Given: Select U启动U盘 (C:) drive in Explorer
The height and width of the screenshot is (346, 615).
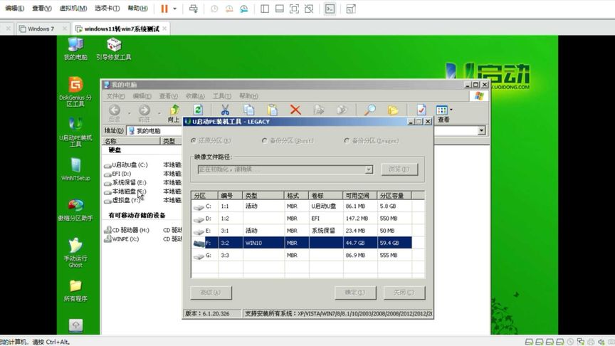Looking at the screenshot, I should [x=126, y=165].
